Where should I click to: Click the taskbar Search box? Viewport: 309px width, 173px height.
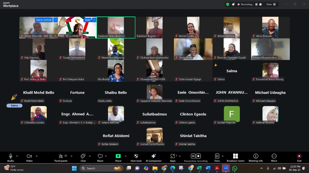(x=101, y=168)
